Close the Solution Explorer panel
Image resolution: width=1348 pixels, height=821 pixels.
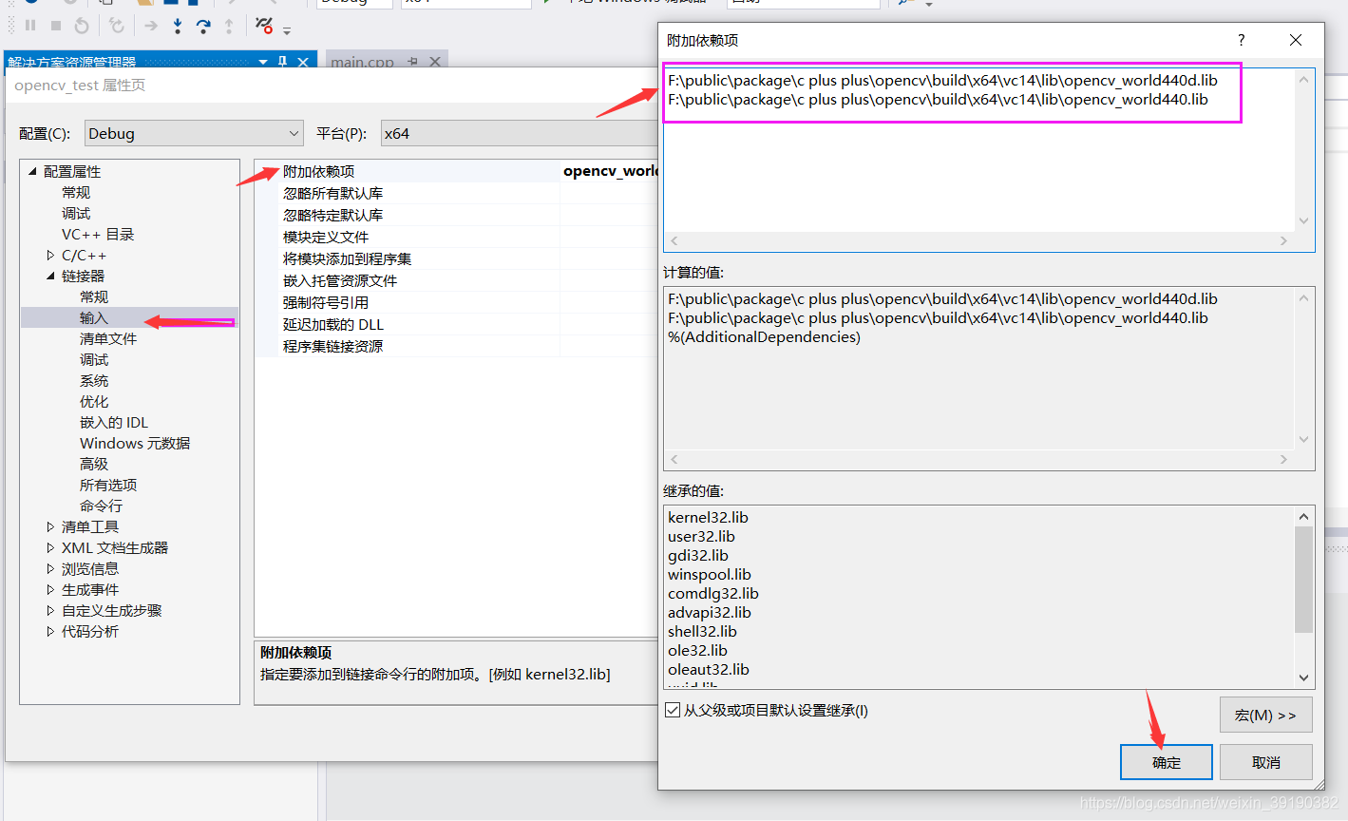click(x=303, y=62)
